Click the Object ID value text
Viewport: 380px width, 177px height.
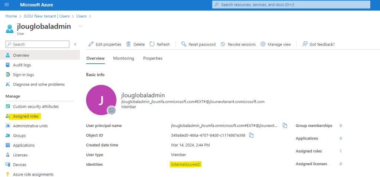click(208, 136)
